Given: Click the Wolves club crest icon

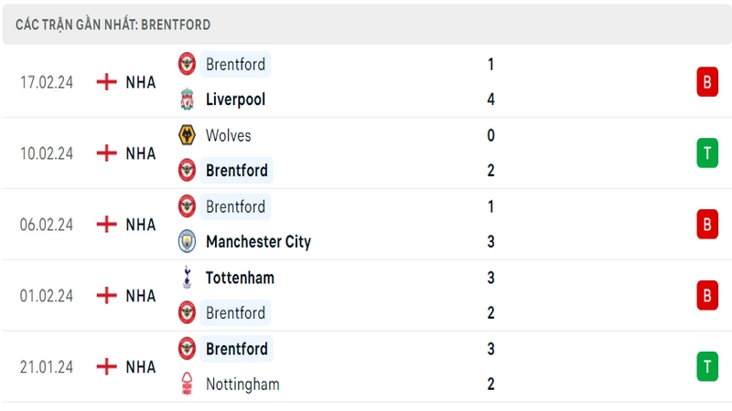Looking at the screenshot, I should click(187, 135).
